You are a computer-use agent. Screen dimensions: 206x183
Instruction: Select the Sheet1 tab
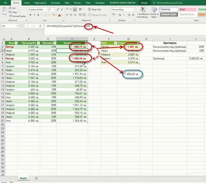click(23, 178)
